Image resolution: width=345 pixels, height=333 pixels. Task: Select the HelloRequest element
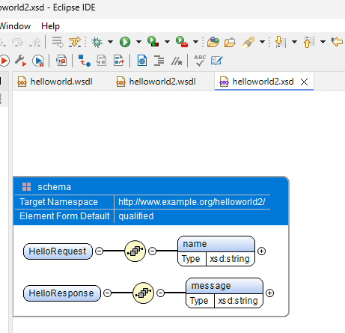[x=58, y=251]
